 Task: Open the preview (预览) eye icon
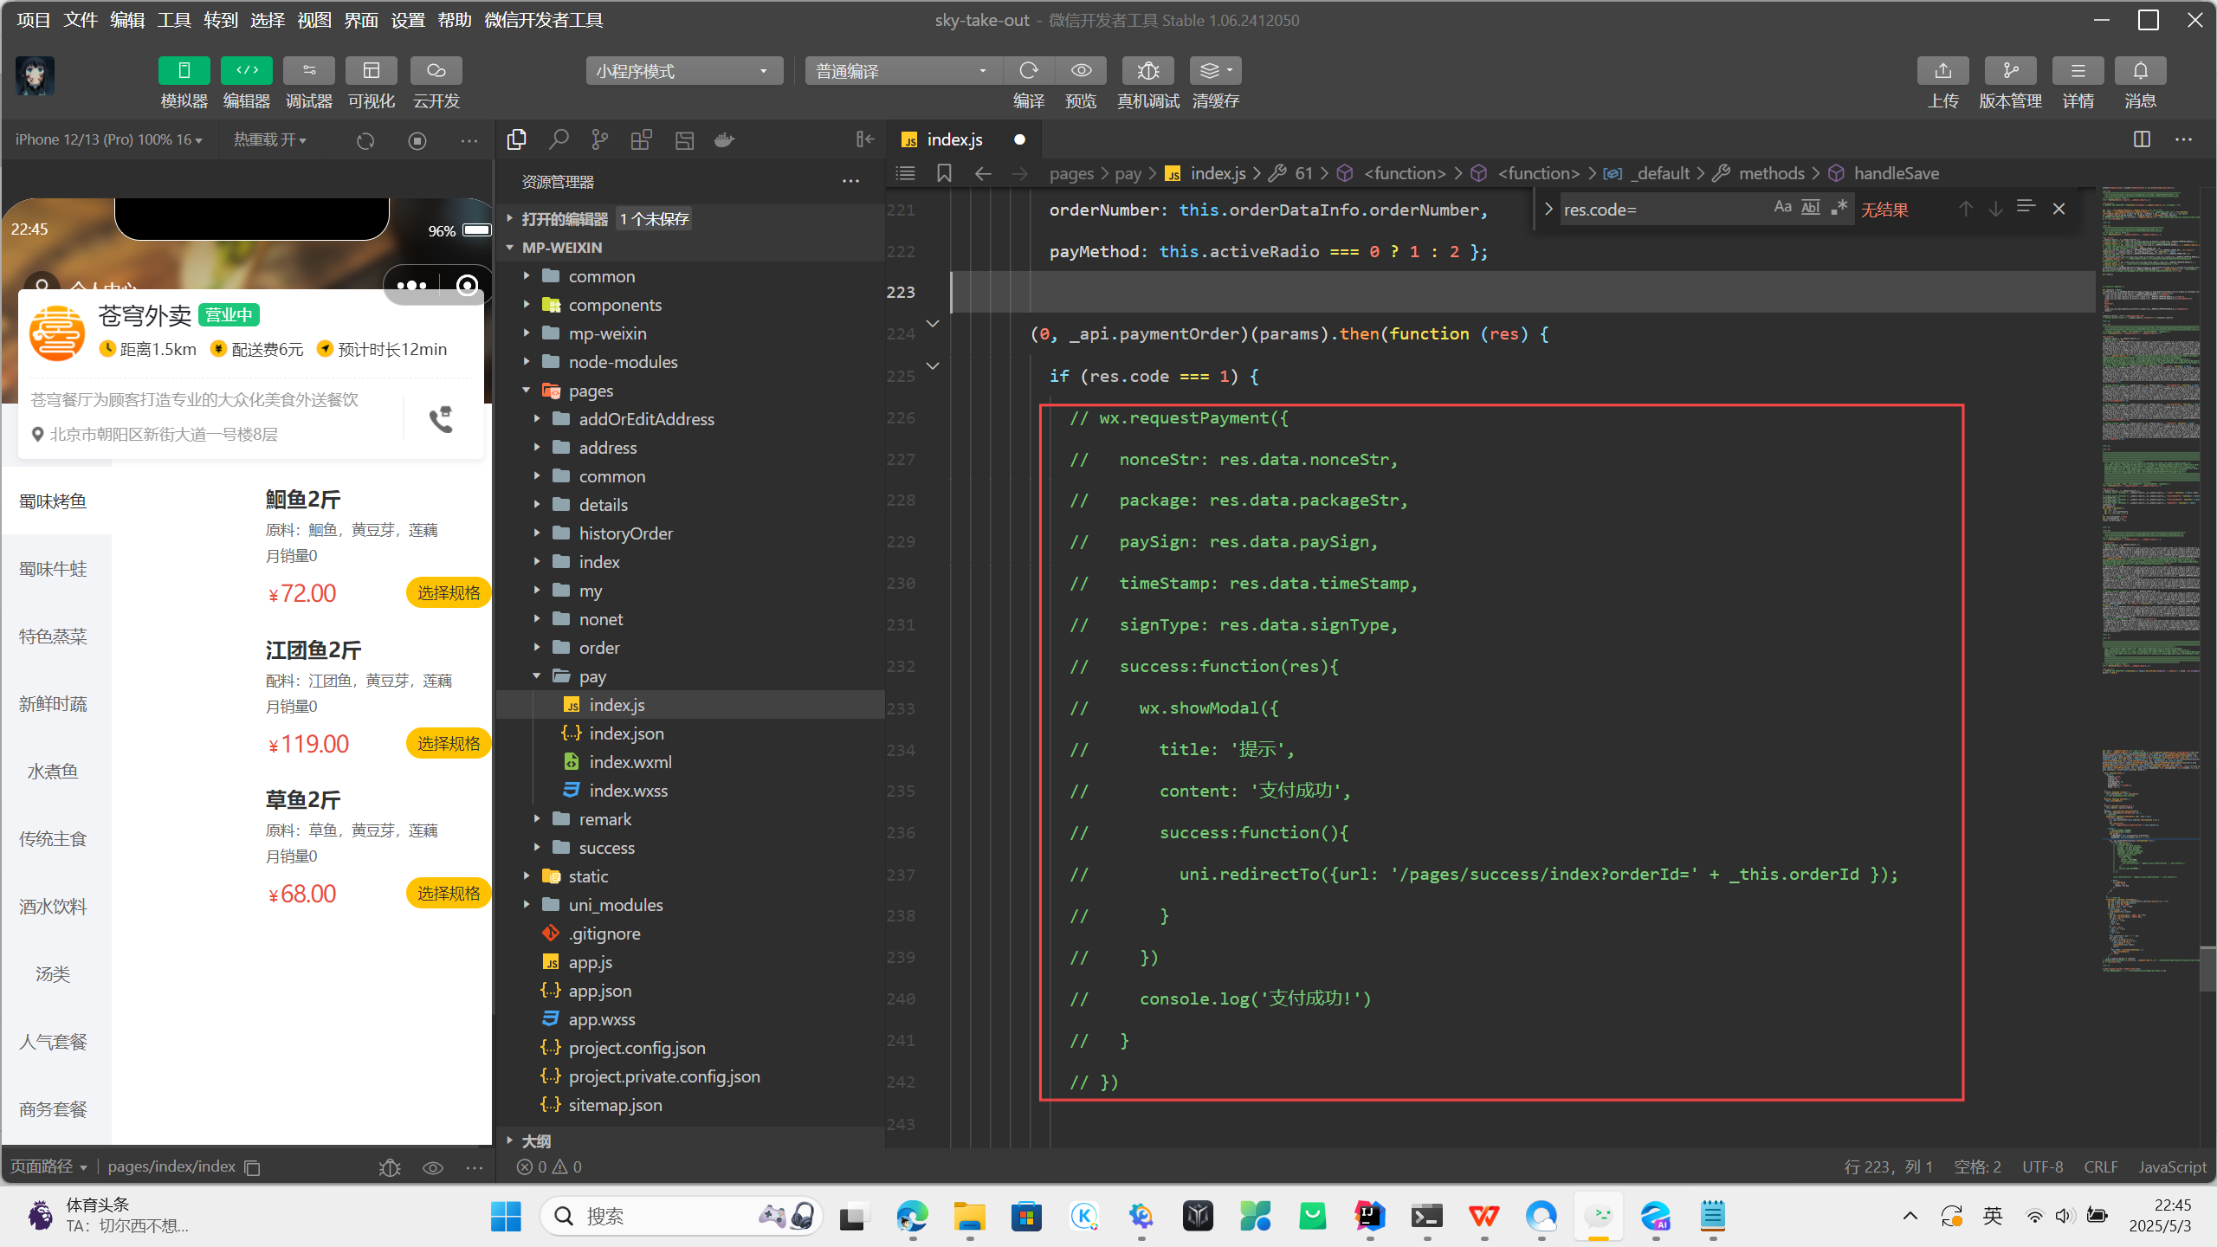tap(1081, 71)
